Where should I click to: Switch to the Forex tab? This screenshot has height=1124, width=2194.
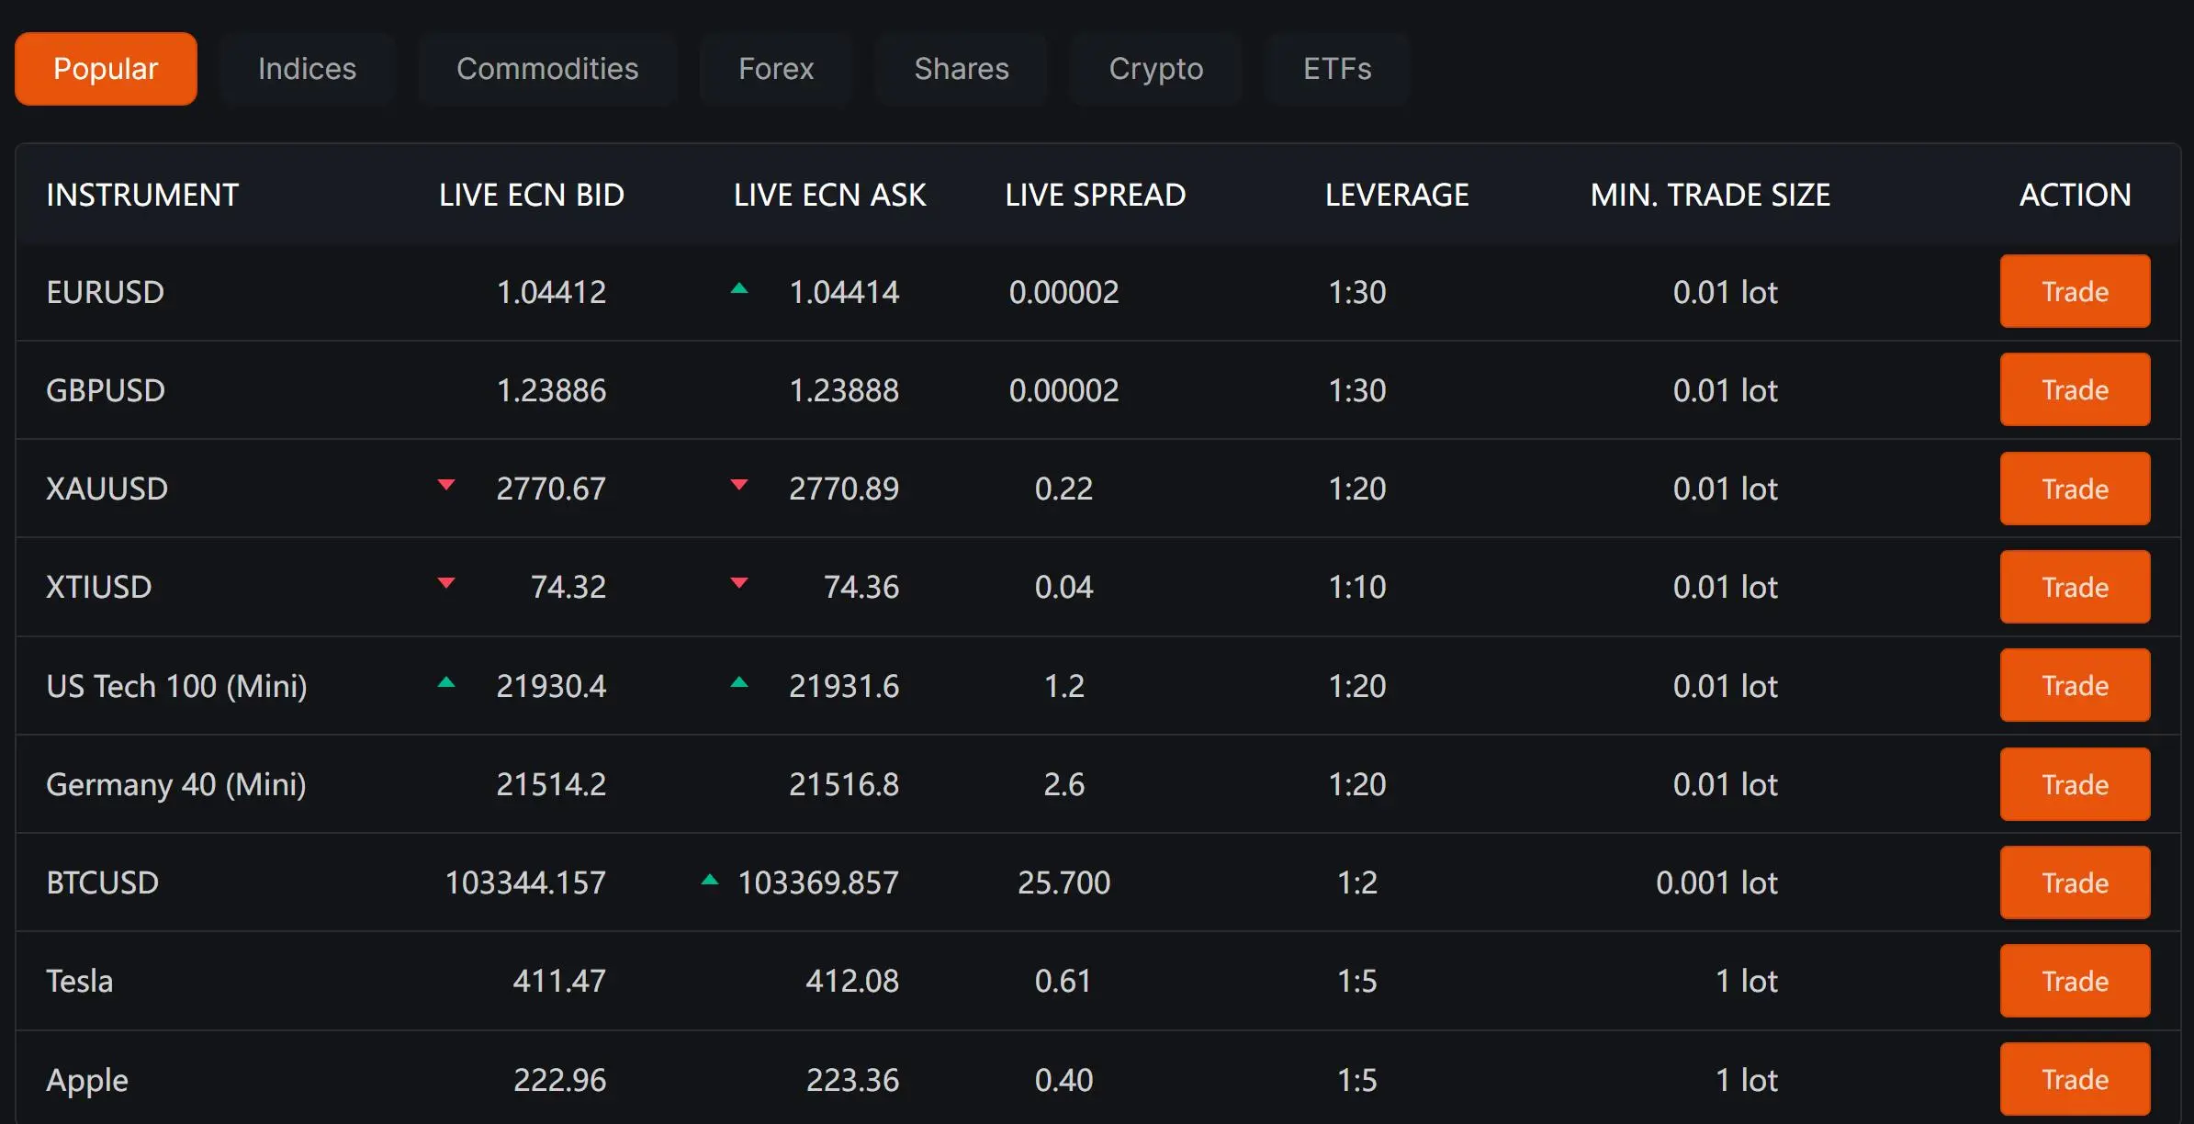point(776,69)
